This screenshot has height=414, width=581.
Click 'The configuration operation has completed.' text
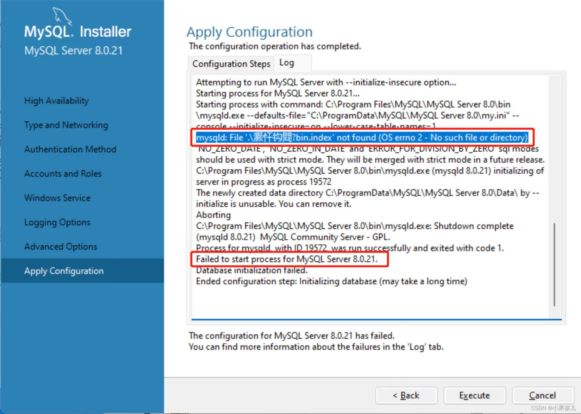pos(275,46)
